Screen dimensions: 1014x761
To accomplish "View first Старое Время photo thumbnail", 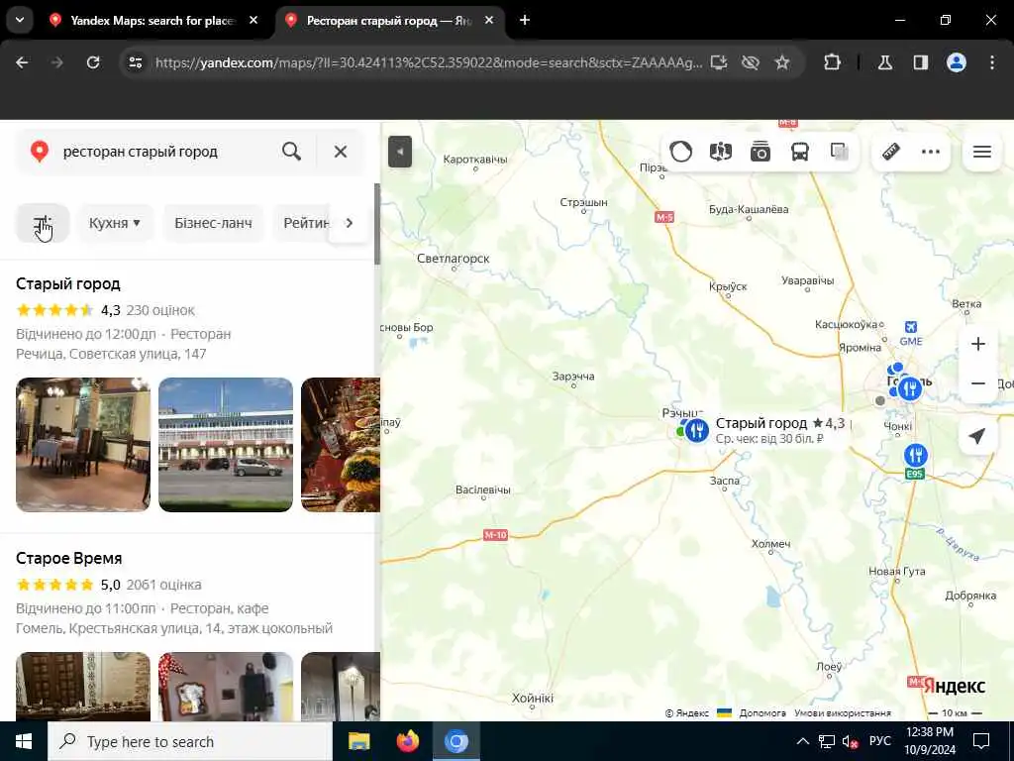I will click(83, 687).
